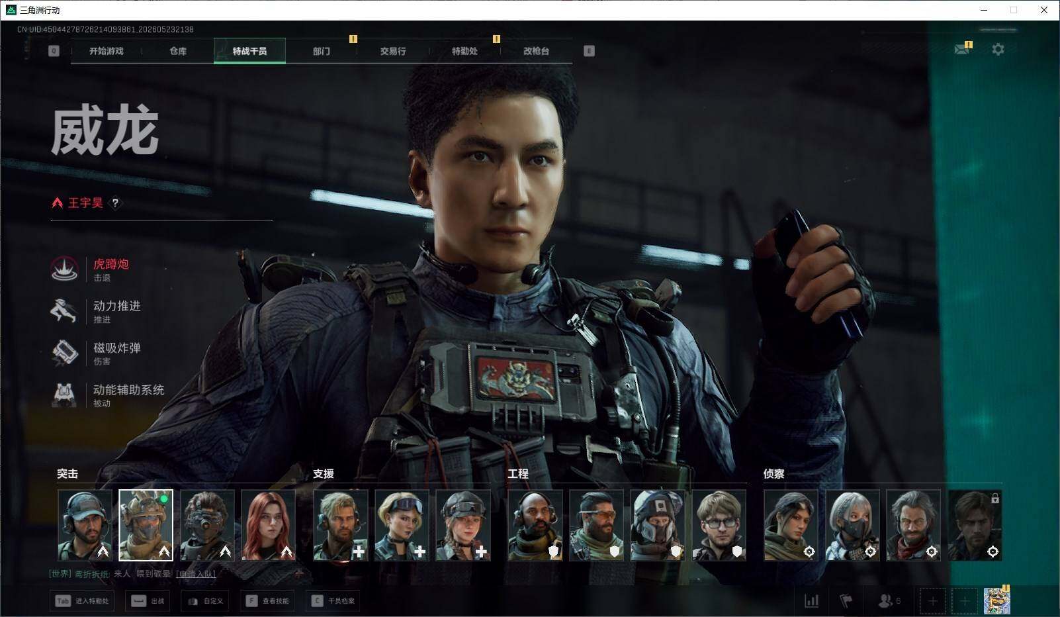This screenshot has height=617, width=1060.
Task: Click the E key next-tab icon
Action: click(589, 51)
